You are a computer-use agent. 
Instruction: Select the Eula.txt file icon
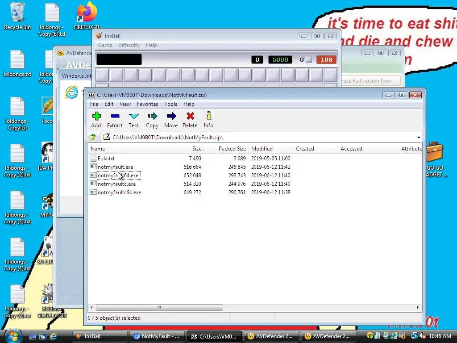pos(93,159)
